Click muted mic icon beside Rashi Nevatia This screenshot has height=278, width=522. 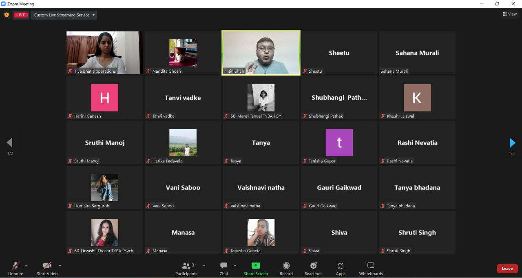tap(383, 161)
